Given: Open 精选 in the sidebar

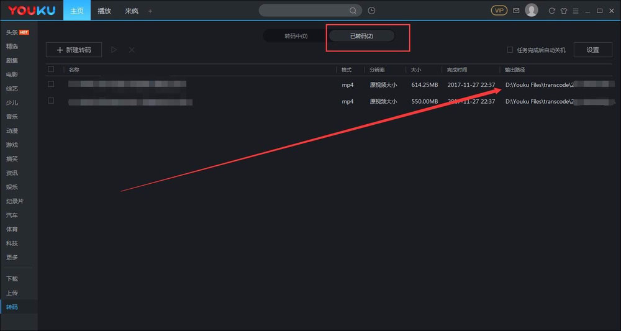Looking at the screenshot, I should (12, 47).
